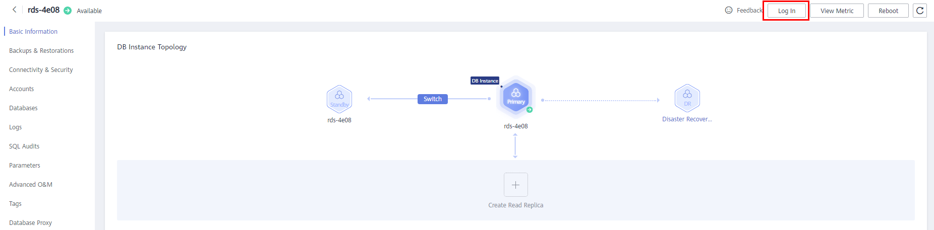Click the Create Read Replica label
This screenshot has height=230, width=934.
pos(515,205)
